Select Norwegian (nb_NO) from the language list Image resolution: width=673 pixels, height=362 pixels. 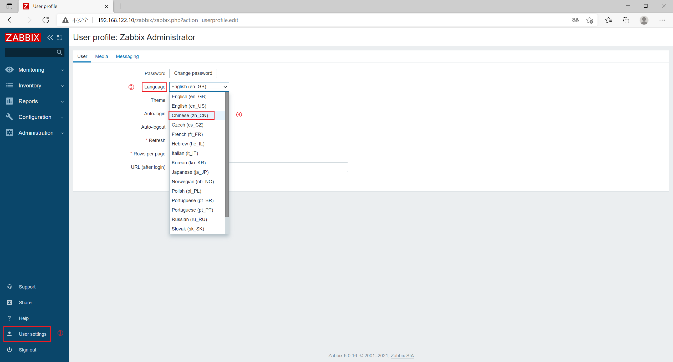point(197,182)
